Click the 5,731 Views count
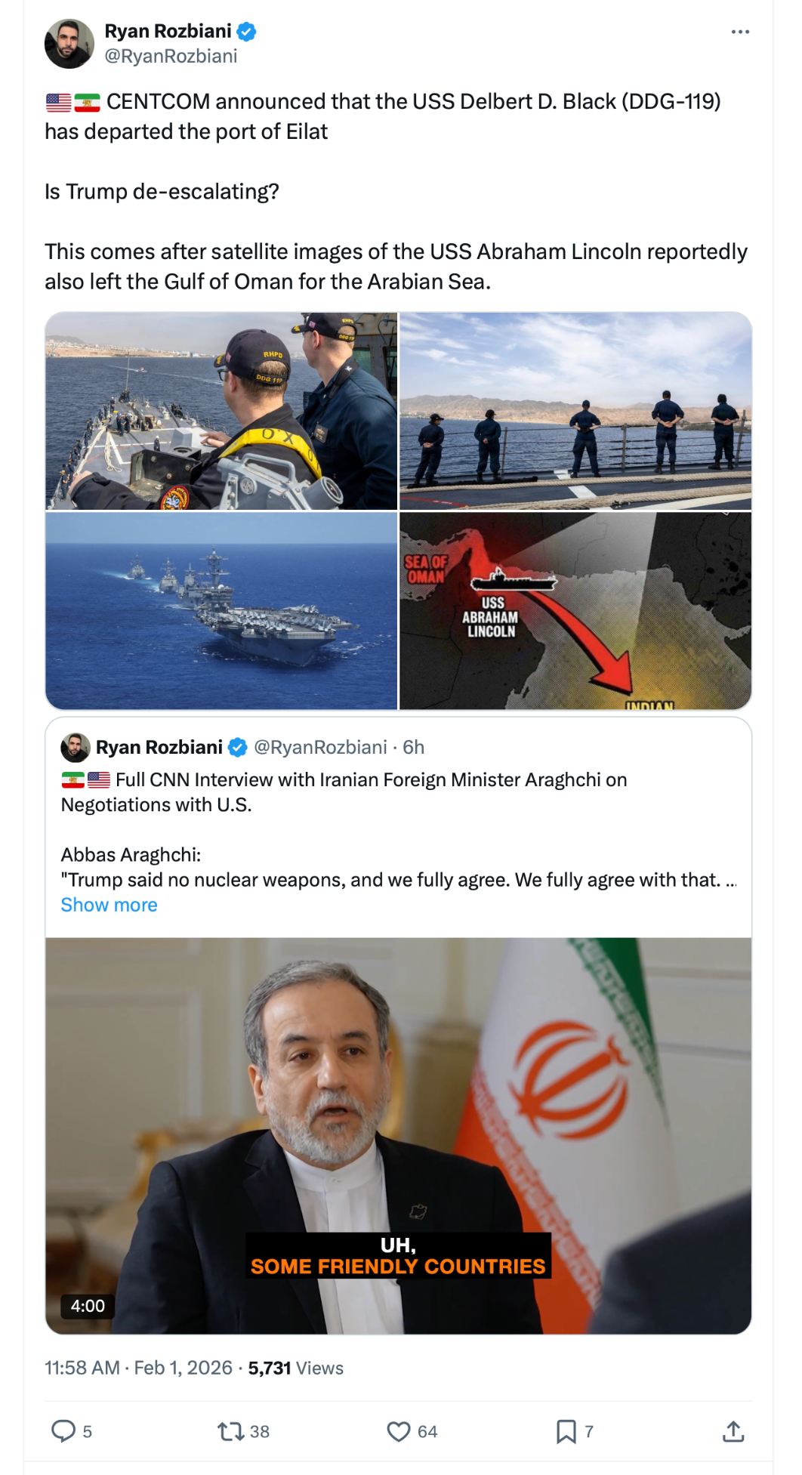The height and width of the screenshot is (1475, 802). 296,1368
